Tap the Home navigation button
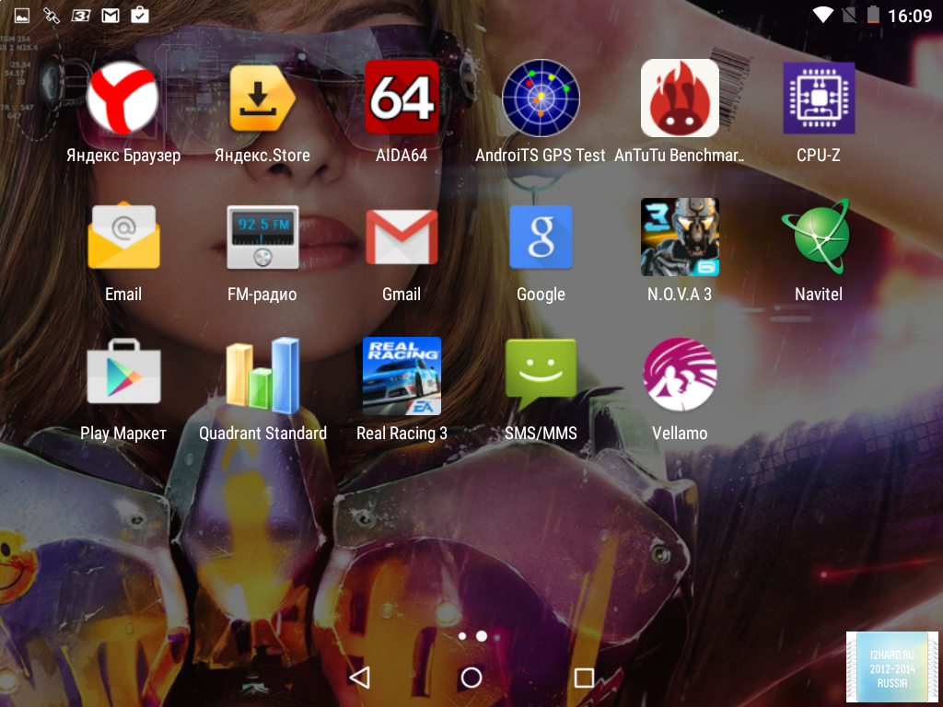Viewport: 943px width, 707px height. point(471,678)
